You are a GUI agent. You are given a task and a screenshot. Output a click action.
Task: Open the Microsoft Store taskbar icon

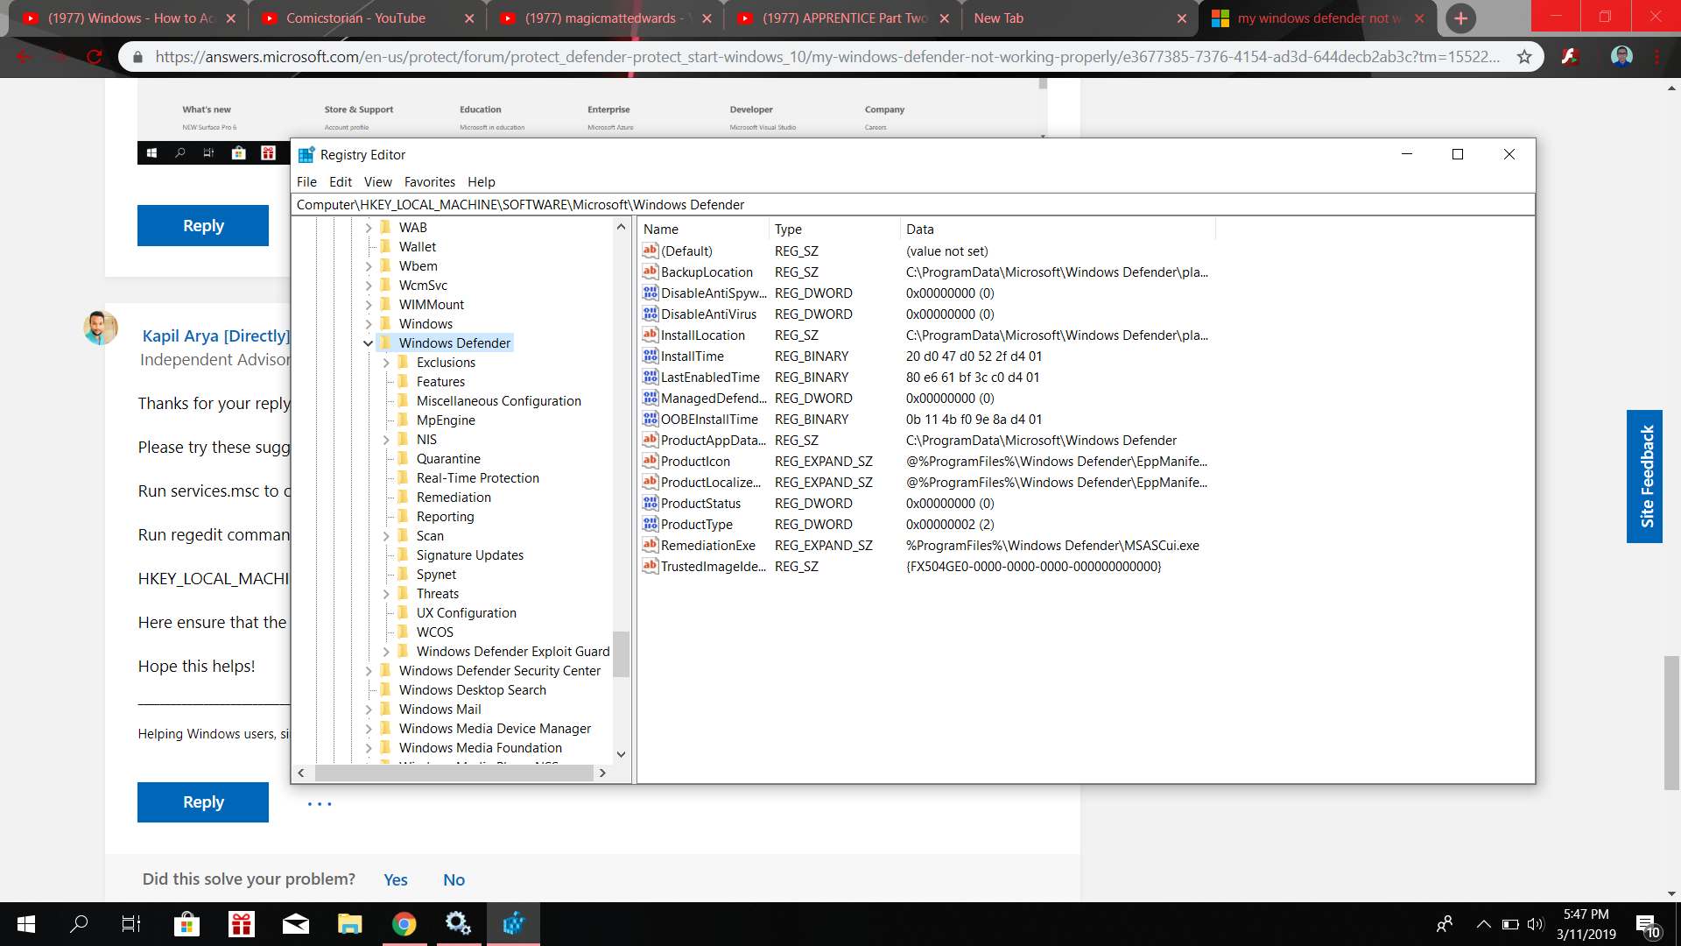click(x=186, y=924)
